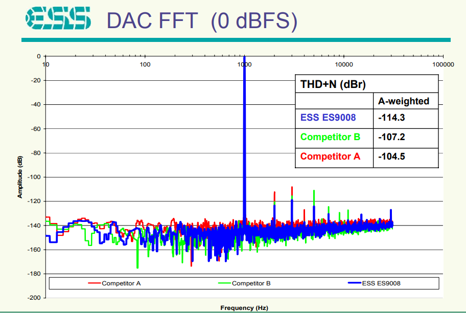Select the "Frequency (Hz)" axis title
Viewport: 466px width, 313px height.
pos(244,308)
